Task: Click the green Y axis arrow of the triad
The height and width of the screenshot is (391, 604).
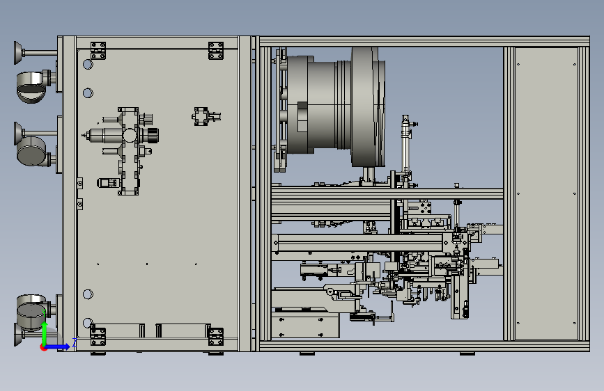Action: pyautogui.click(x=45, y=333)
